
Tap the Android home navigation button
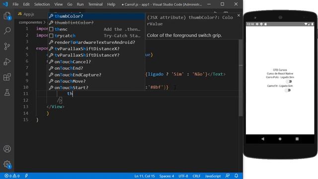[x=280, y=139]
